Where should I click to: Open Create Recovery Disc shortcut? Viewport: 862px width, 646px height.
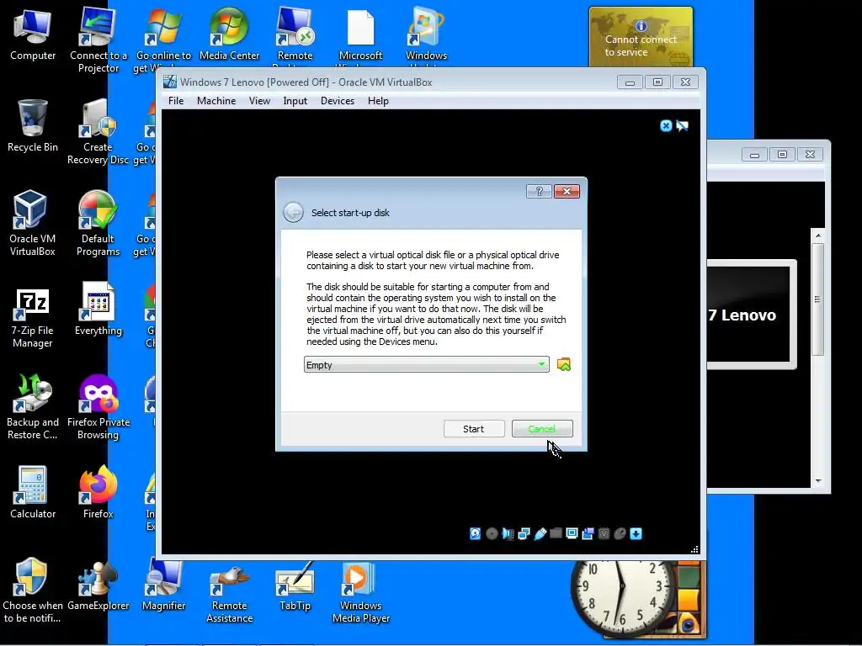pos(98,132)
